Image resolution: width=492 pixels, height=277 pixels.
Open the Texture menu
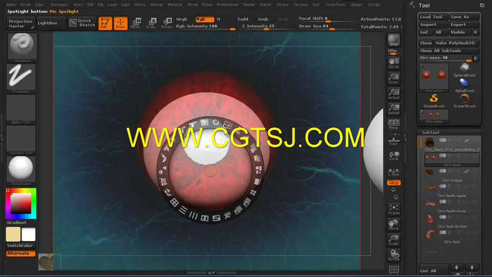300,5
